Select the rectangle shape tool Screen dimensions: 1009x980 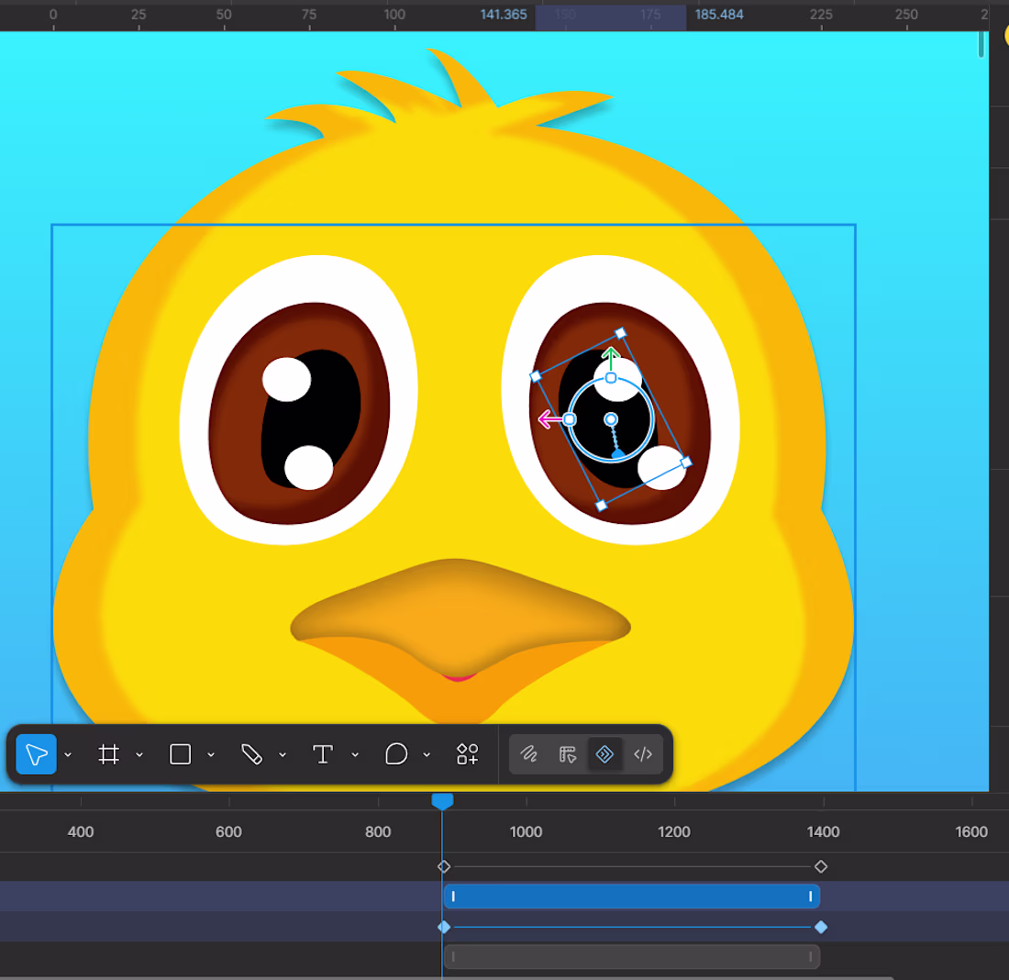pyautogui.click(x=180, y=754)
